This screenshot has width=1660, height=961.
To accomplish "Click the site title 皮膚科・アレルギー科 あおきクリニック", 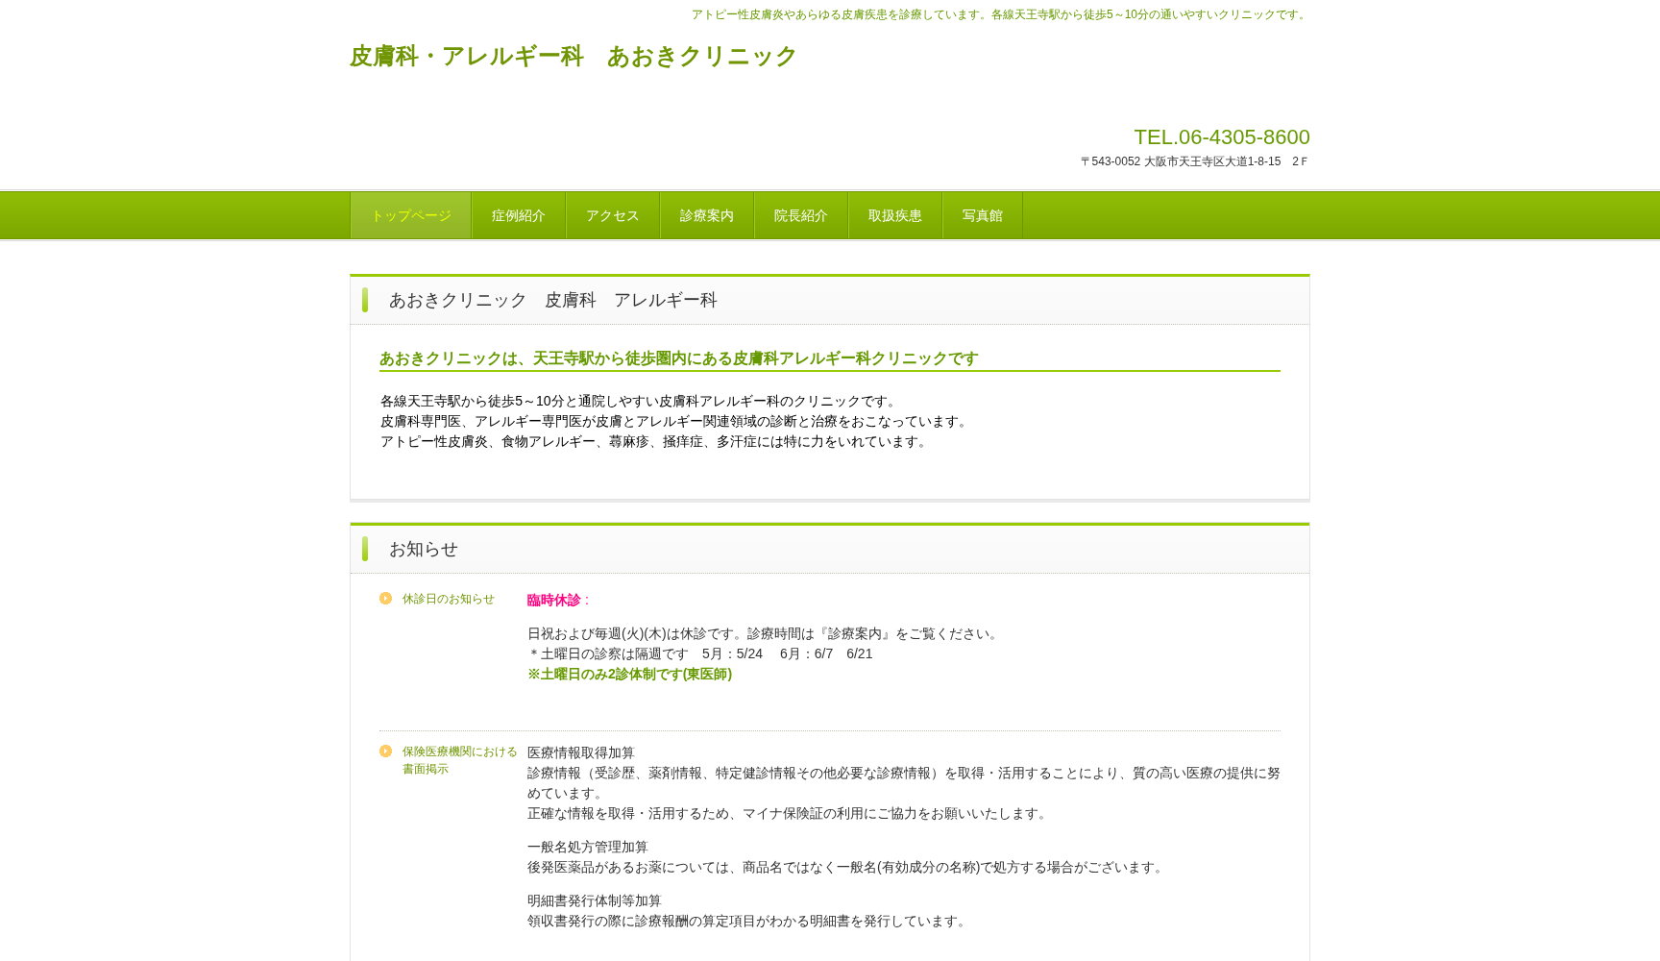I will [x=574, y=57].
